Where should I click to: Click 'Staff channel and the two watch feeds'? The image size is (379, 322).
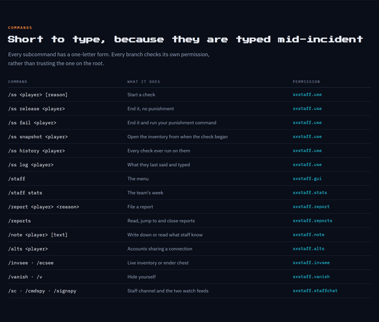coord(168,291)
